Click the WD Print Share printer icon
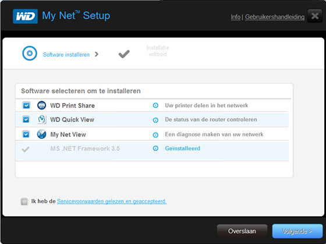 point(41,105)
